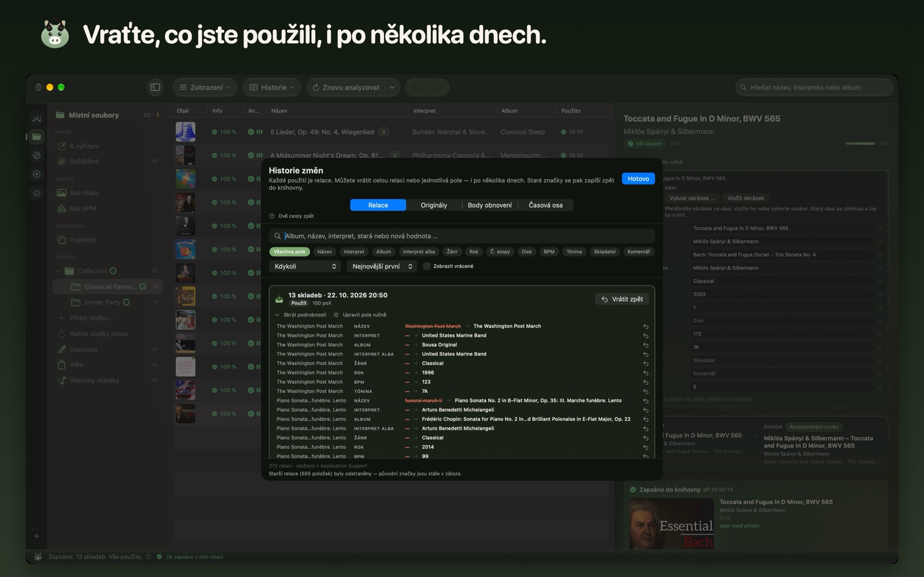Screen dimensions: 924x577
Task: Open the 'Nejnovější první' sort dropdown
Action: [x=382, y=267]
